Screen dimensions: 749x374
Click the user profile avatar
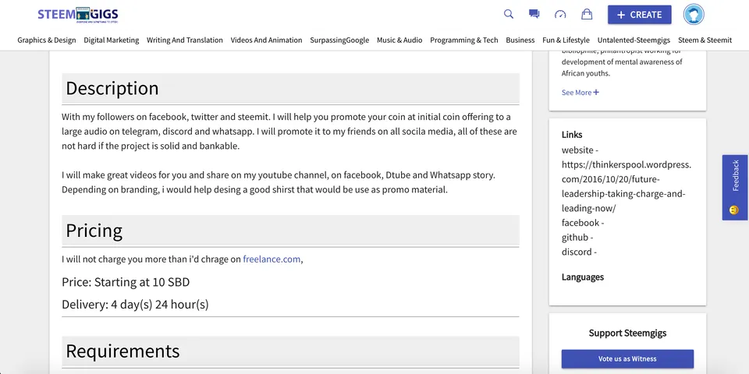tap(694, 14)
